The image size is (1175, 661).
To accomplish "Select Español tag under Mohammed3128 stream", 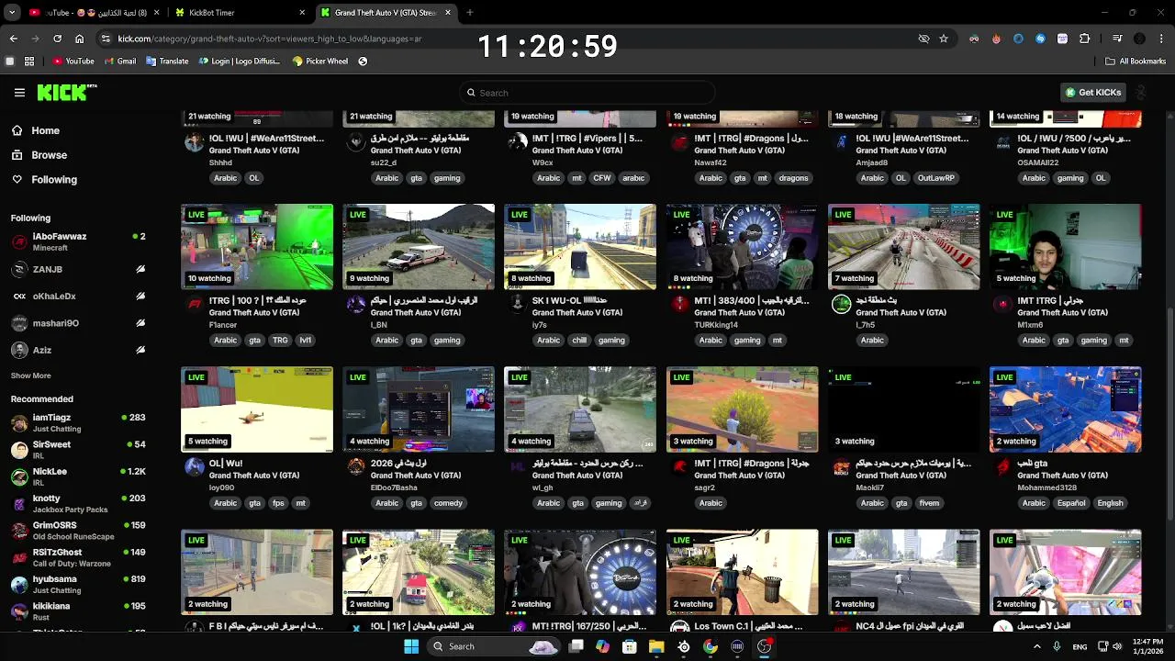I will tap(1070, 503).
